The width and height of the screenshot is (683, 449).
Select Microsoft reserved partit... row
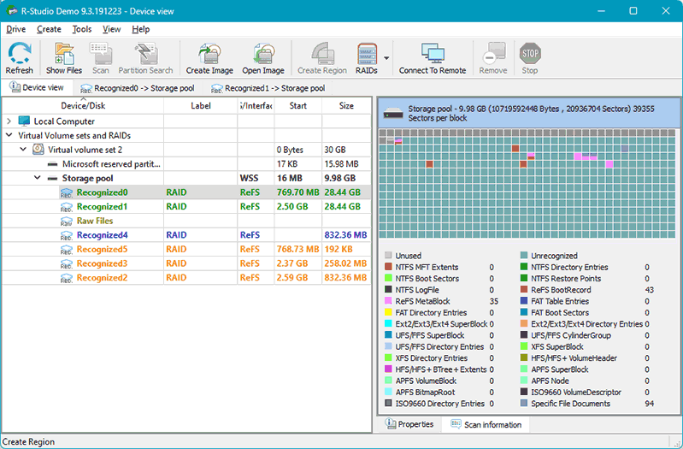(x=186, y=164)
